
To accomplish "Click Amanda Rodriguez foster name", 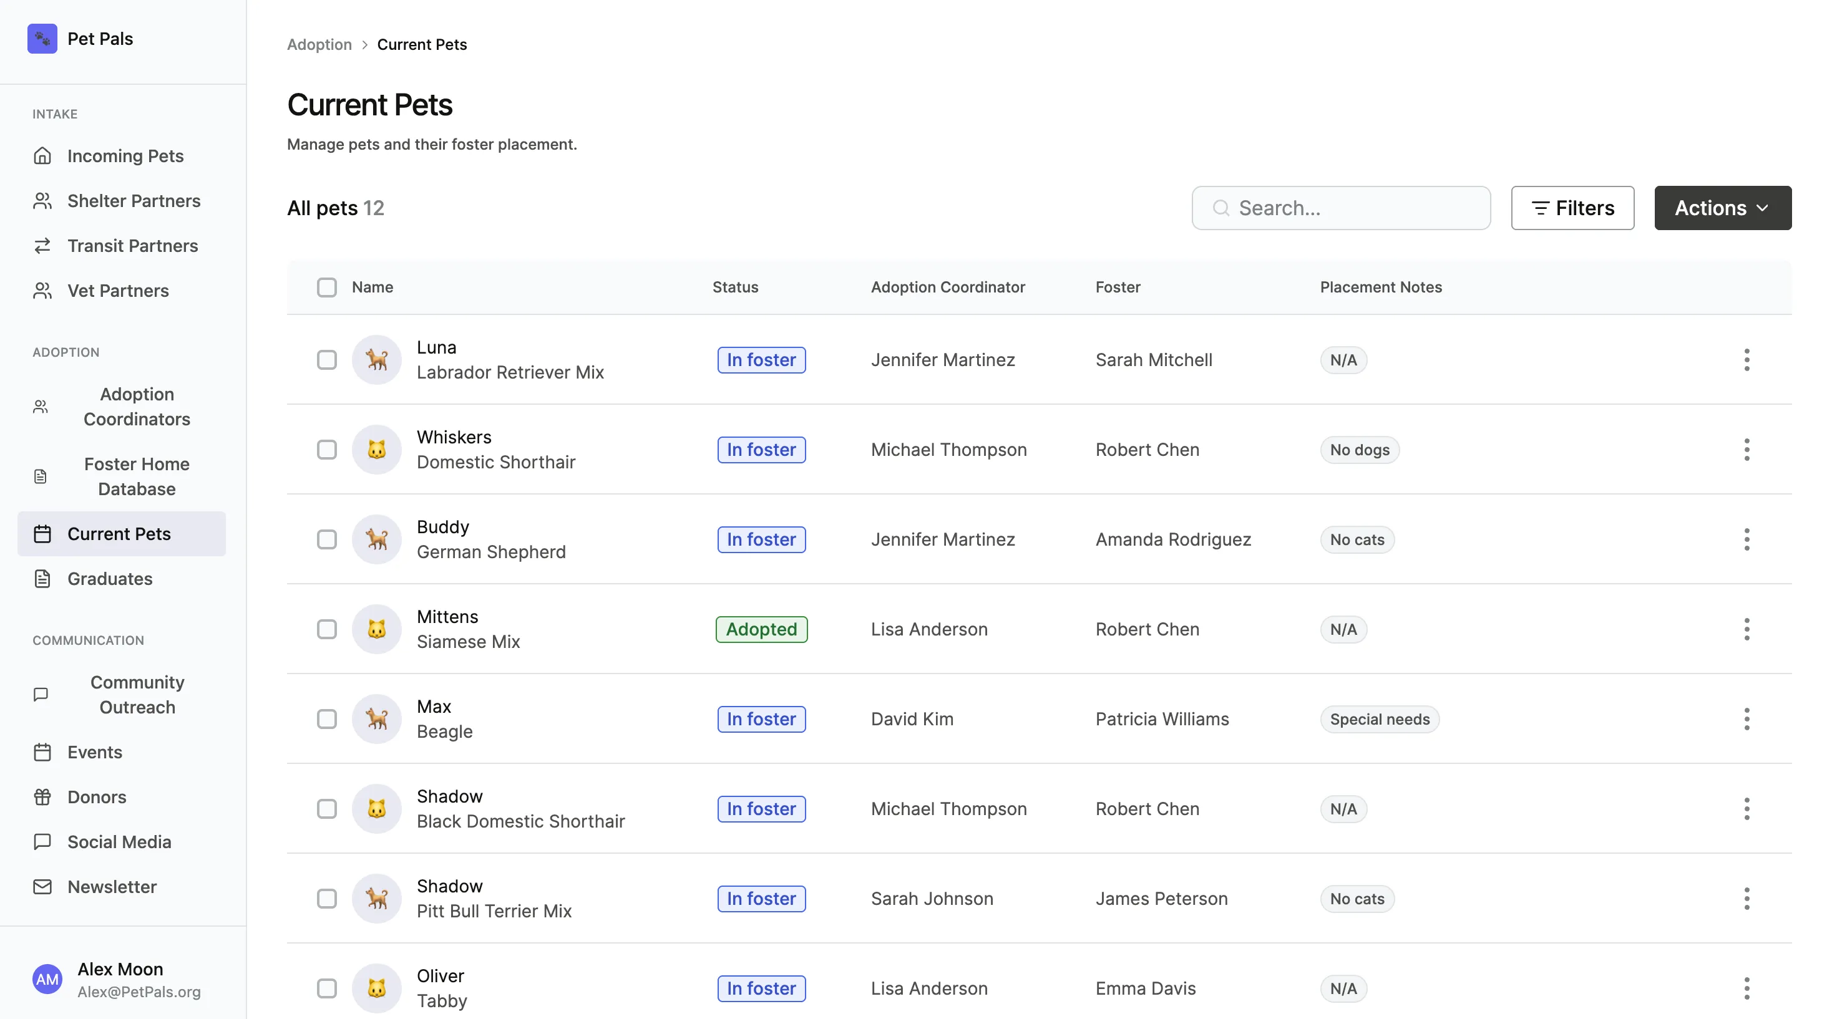I will 1173,539.
